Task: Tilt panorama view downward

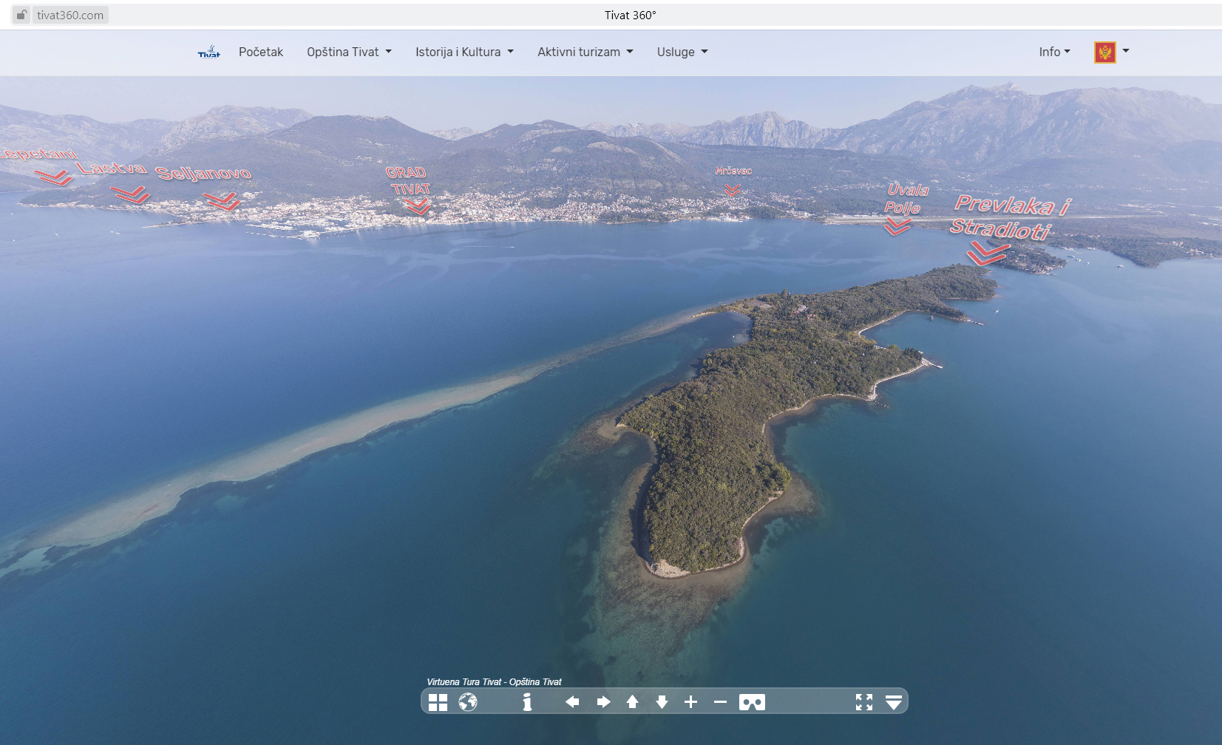Action: pos(662,702)
